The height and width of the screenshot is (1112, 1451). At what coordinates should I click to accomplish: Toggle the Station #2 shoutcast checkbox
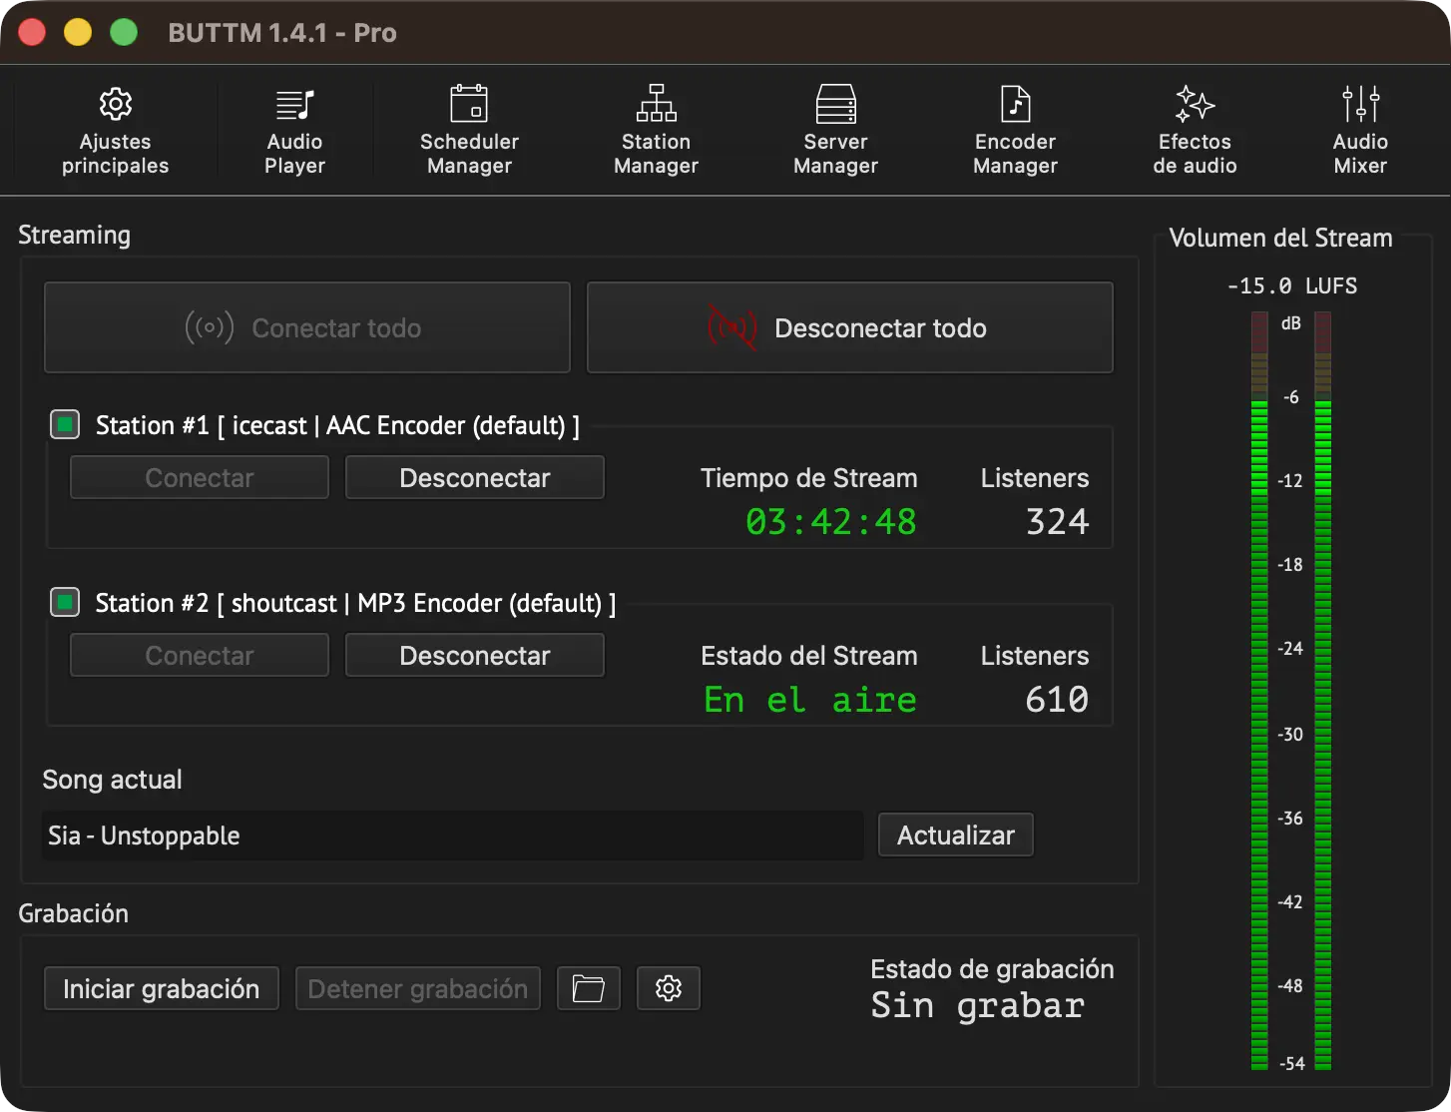65,603
